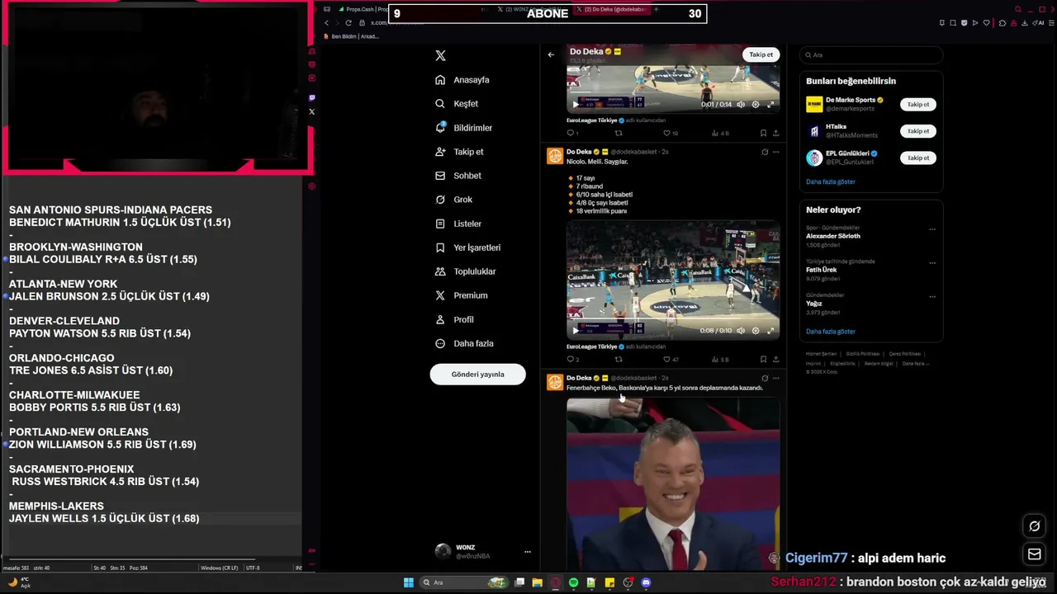The image size is (1057, 594).
Task: Open settings gear on 0:08 / 0:10 video
Action: pos(755,331)
